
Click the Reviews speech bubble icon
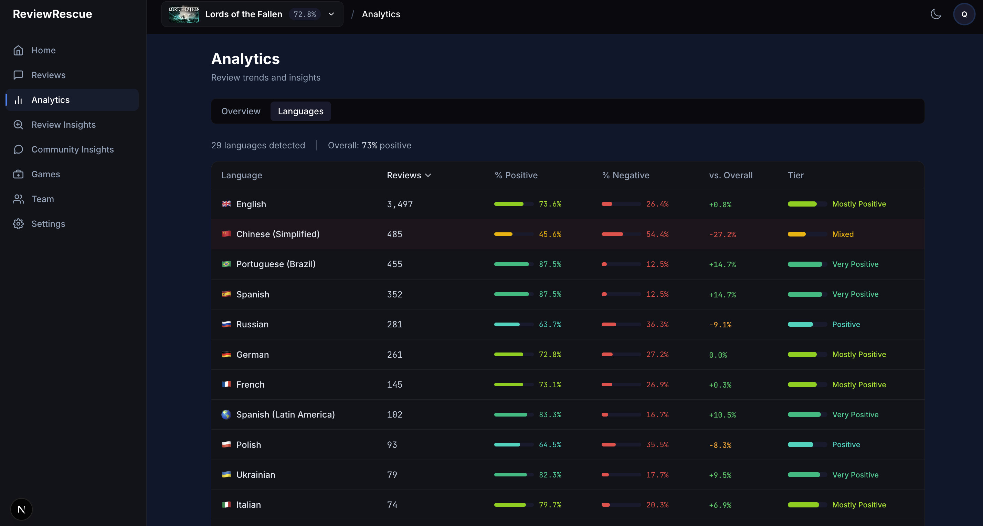18,75
